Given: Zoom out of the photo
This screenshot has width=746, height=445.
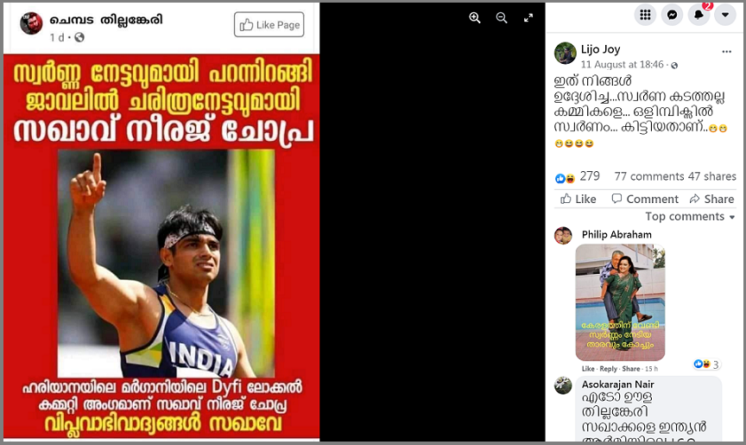Looking at the screenshot, I should (x=502, y=18).
